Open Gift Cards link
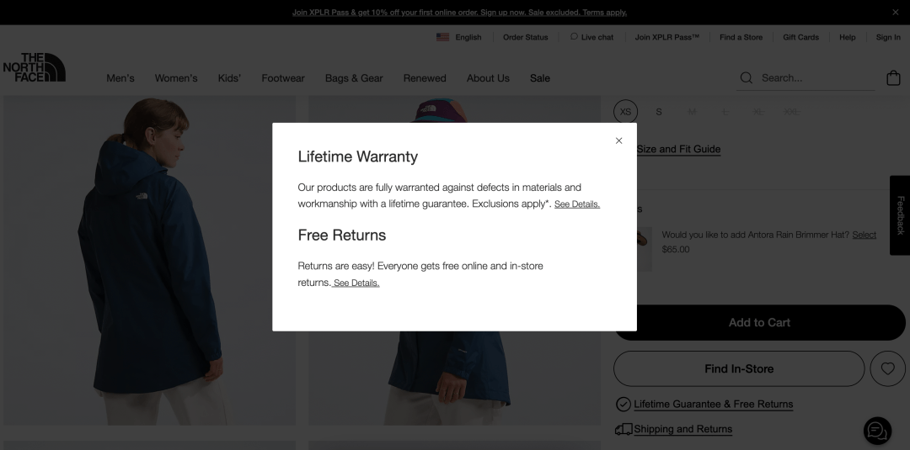 pos(801,37)
